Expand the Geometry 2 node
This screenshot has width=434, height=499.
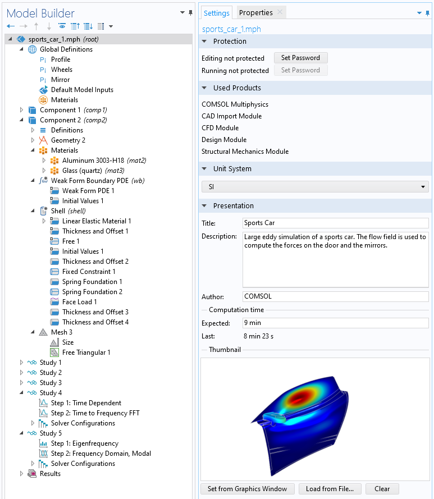(33, 140)
